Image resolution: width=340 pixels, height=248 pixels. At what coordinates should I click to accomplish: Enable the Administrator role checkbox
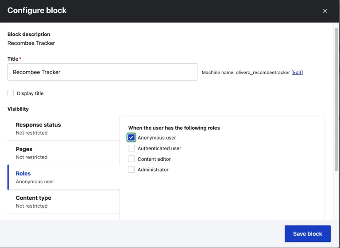(x=131, y=170)
